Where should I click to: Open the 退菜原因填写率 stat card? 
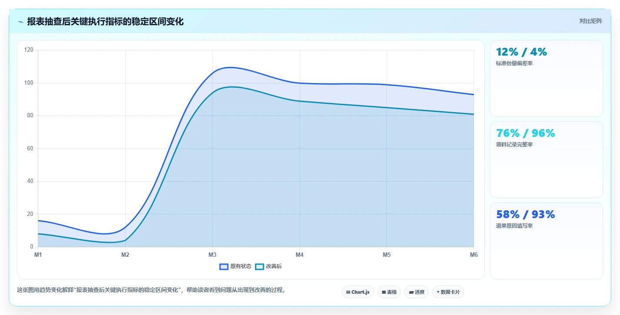tap(546, 241)
